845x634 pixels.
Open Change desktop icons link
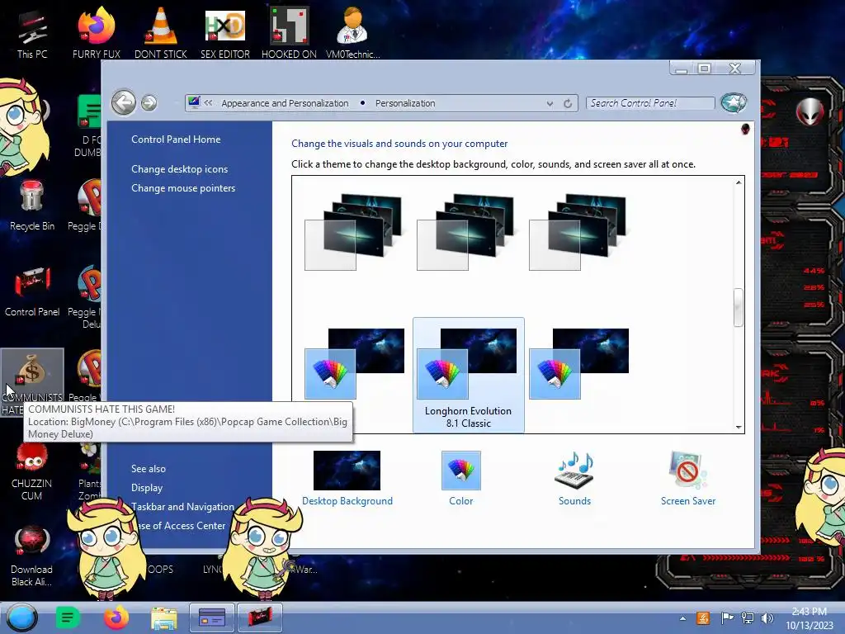pyautogui.click(x=179, y=168)
